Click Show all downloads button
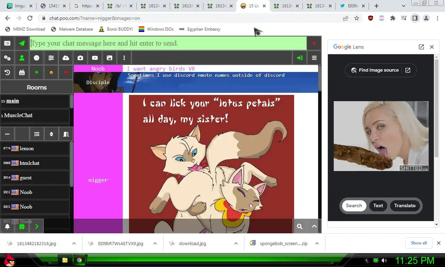Screen dimensions: 445x267 419,243
